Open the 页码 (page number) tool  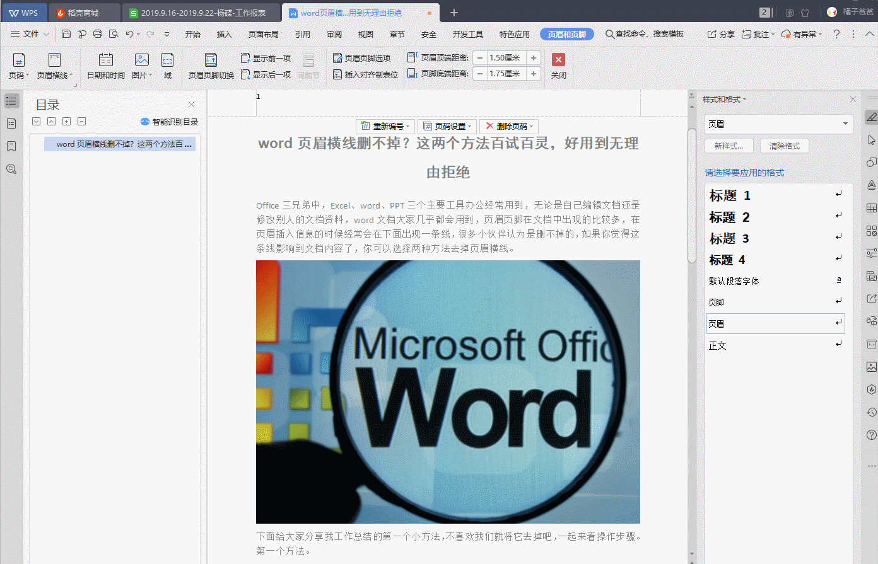18,66
